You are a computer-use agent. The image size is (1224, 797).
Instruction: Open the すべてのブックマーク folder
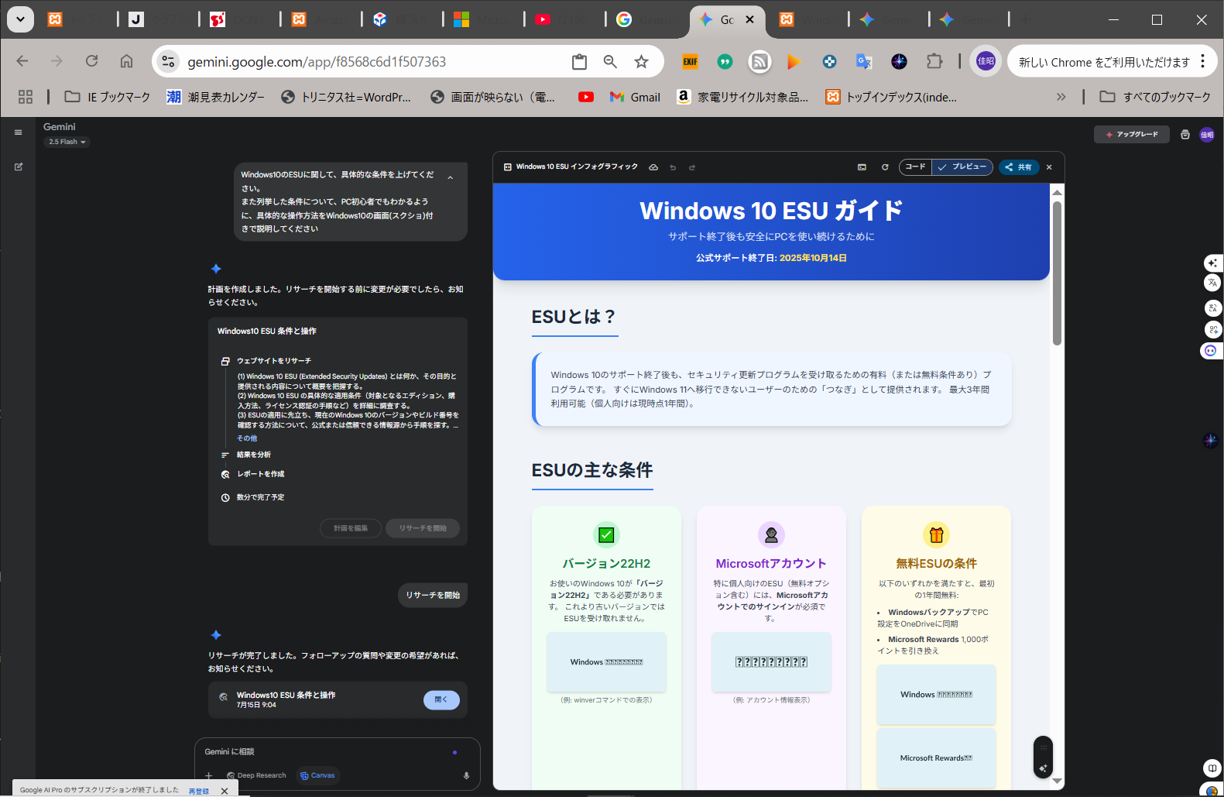click(1155, 97)
